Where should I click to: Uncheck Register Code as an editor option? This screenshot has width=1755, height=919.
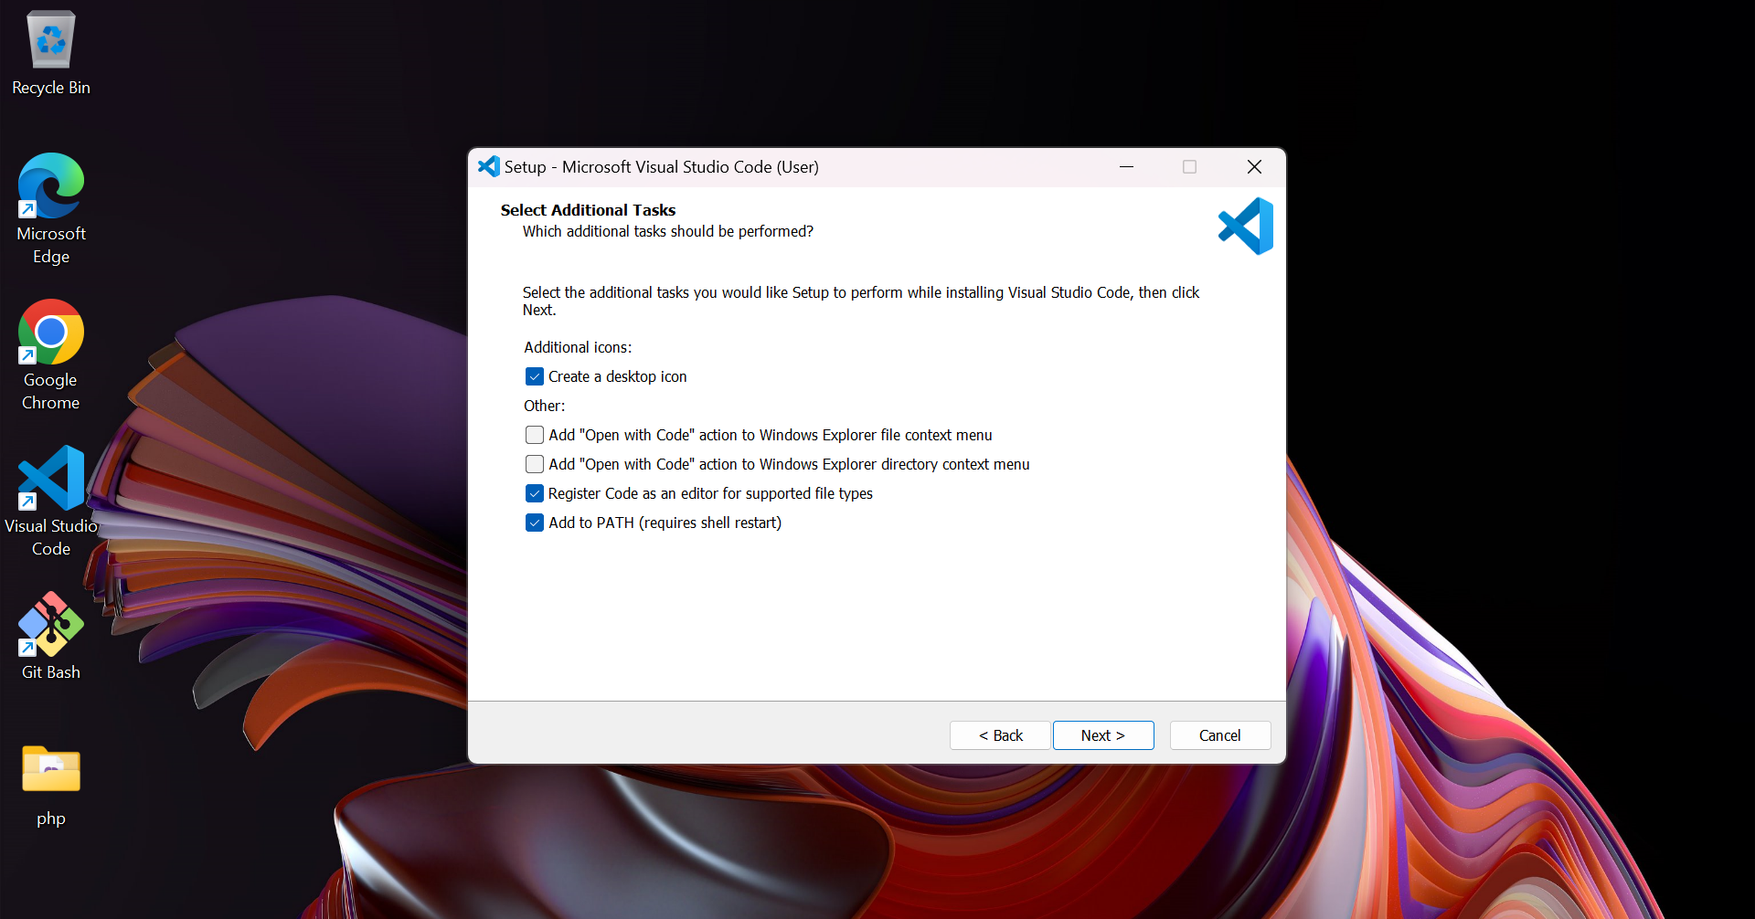point(535,493)
